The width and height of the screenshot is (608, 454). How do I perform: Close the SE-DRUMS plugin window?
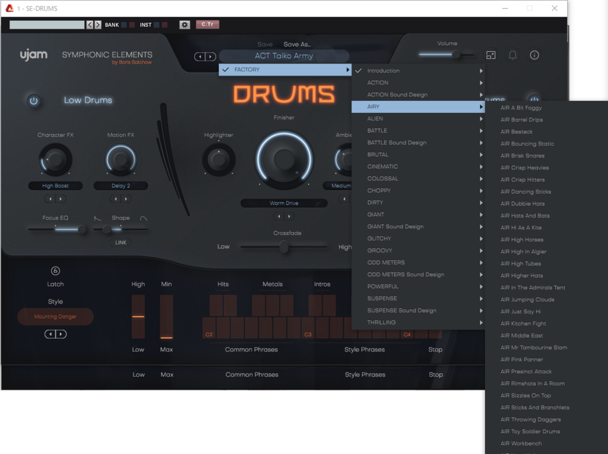coord(555,8)
